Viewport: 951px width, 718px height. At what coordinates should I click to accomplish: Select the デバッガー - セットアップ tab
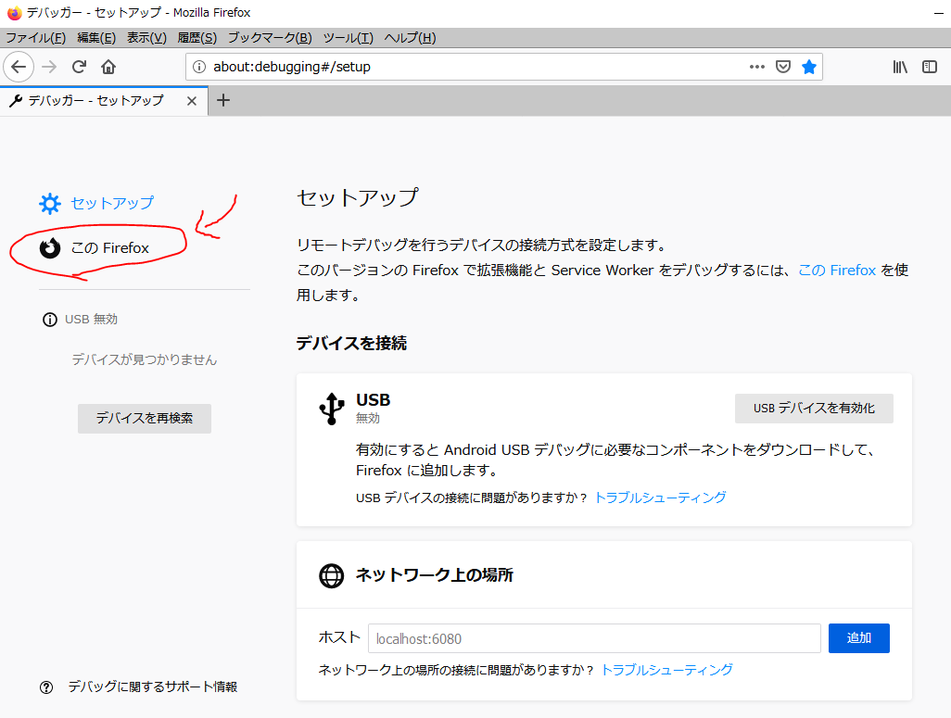click(x=104, y=101)
